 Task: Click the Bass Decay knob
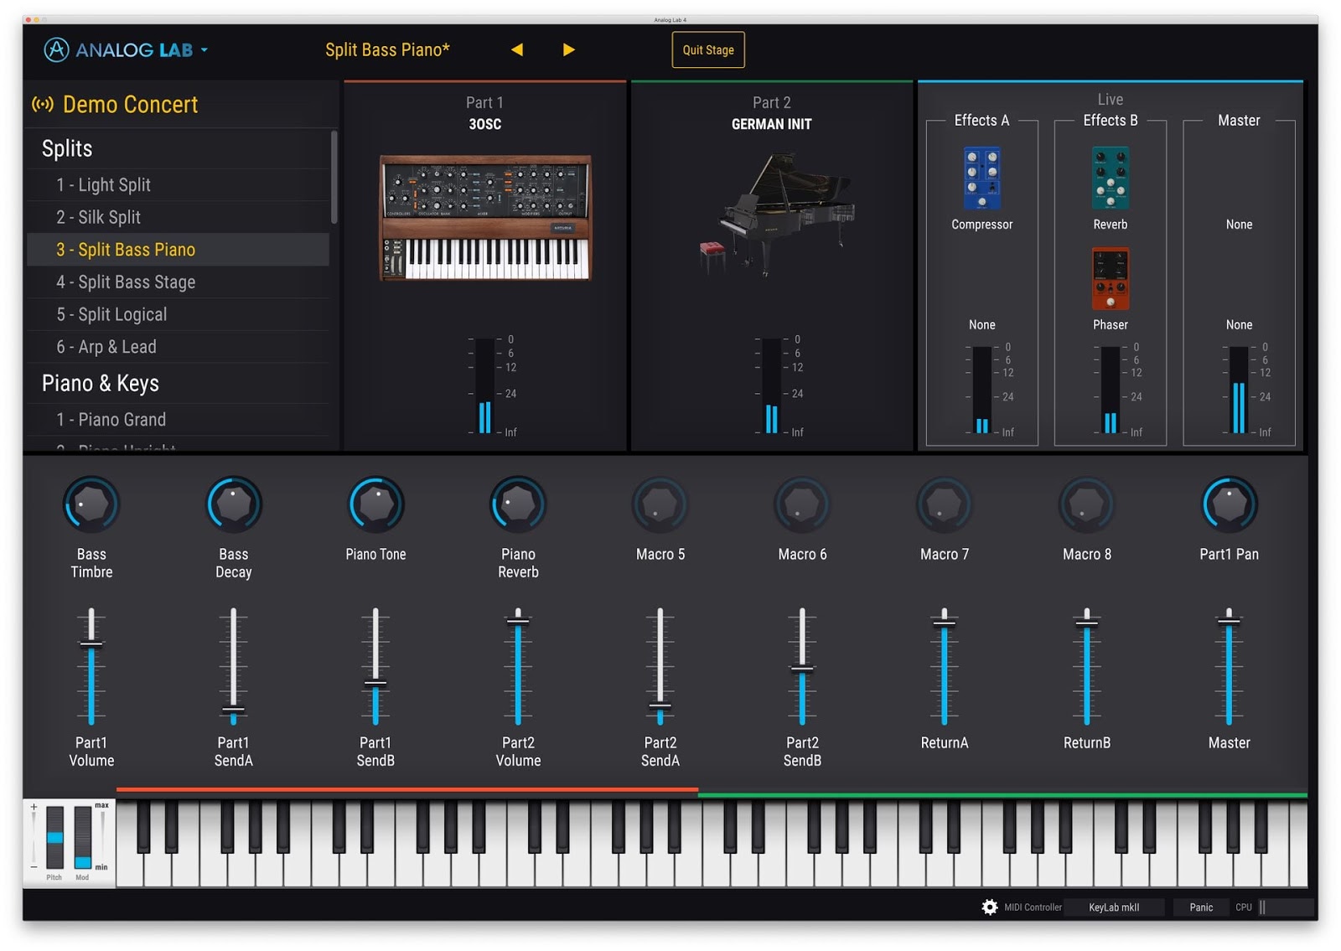234,504
